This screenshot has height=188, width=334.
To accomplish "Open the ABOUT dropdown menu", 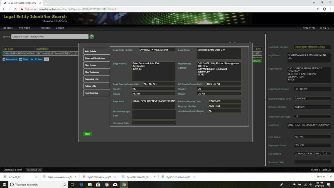I will (61, 28).
